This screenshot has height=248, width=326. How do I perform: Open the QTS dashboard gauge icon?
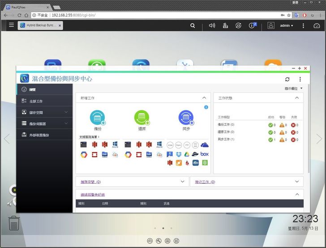[317, 25]
